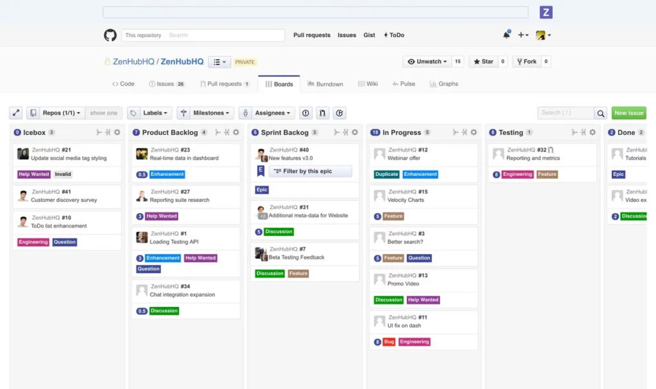656x389 pixels.
Task: Click the Duplicate label on issue #12
Action: pyautogui.click(x=386, y=174)
